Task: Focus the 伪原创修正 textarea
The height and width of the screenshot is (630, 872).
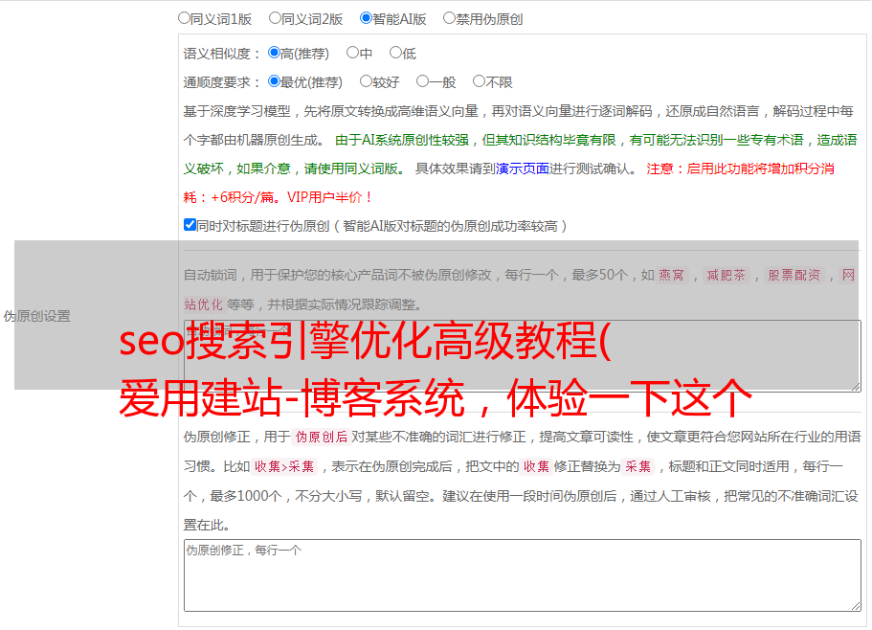Action: (x=523, y=575)
